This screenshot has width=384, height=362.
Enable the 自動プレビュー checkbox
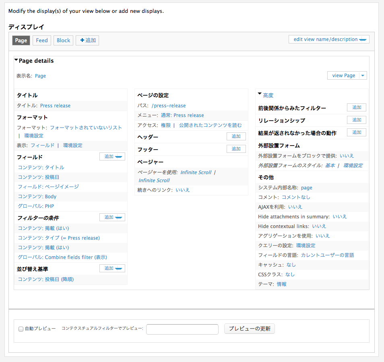tap(21, 329)
